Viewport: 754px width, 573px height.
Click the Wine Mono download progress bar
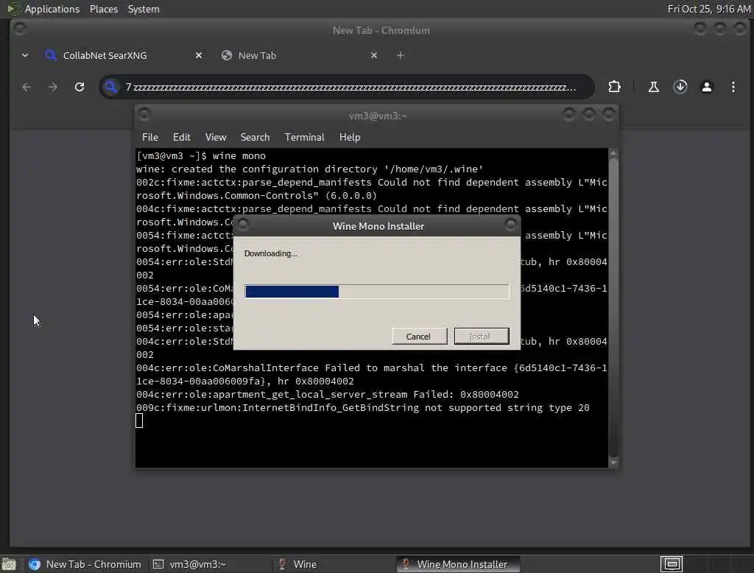tap(376, 291)
